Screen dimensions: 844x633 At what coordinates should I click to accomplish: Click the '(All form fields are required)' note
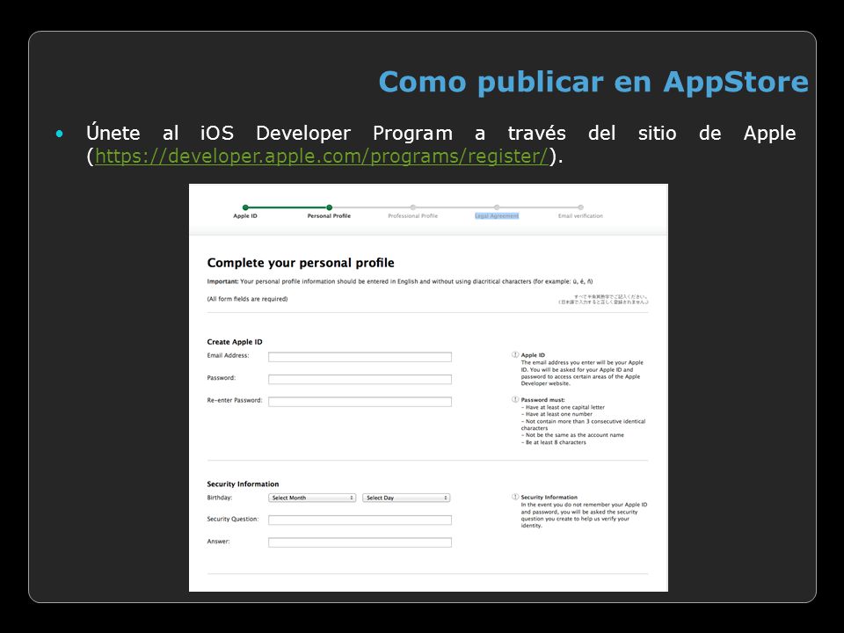click(x=247, y=299)
